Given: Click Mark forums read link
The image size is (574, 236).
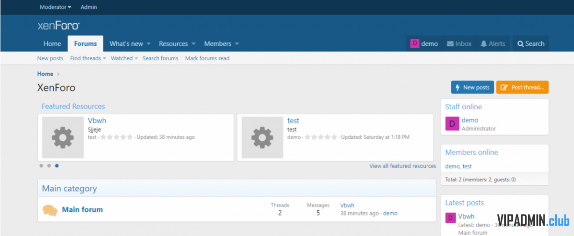Looking at the screenshot, I should 207,58.
